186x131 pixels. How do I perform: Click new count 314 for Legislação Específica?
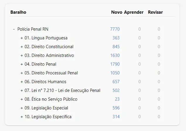tap(116, 117)
